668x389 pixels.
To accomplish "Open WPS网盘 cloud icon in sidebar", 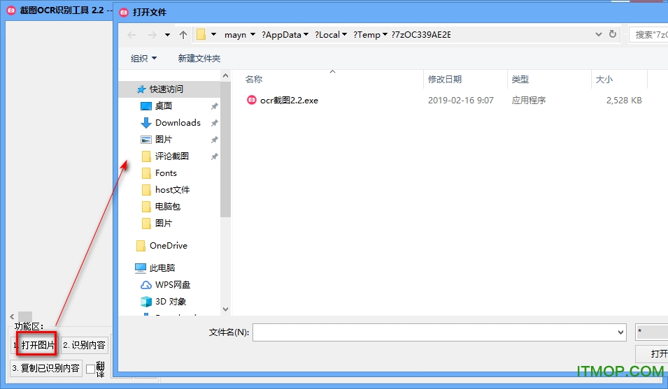I will coord(146,285).
